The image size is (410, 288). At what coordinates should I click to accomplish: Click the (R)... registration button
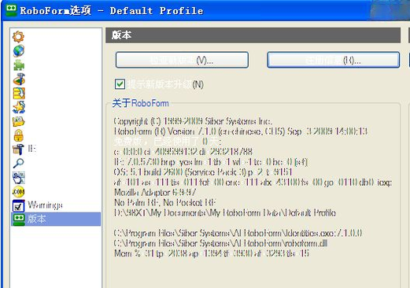(333, 60)
